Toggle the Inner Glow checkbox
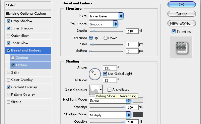 8,43
